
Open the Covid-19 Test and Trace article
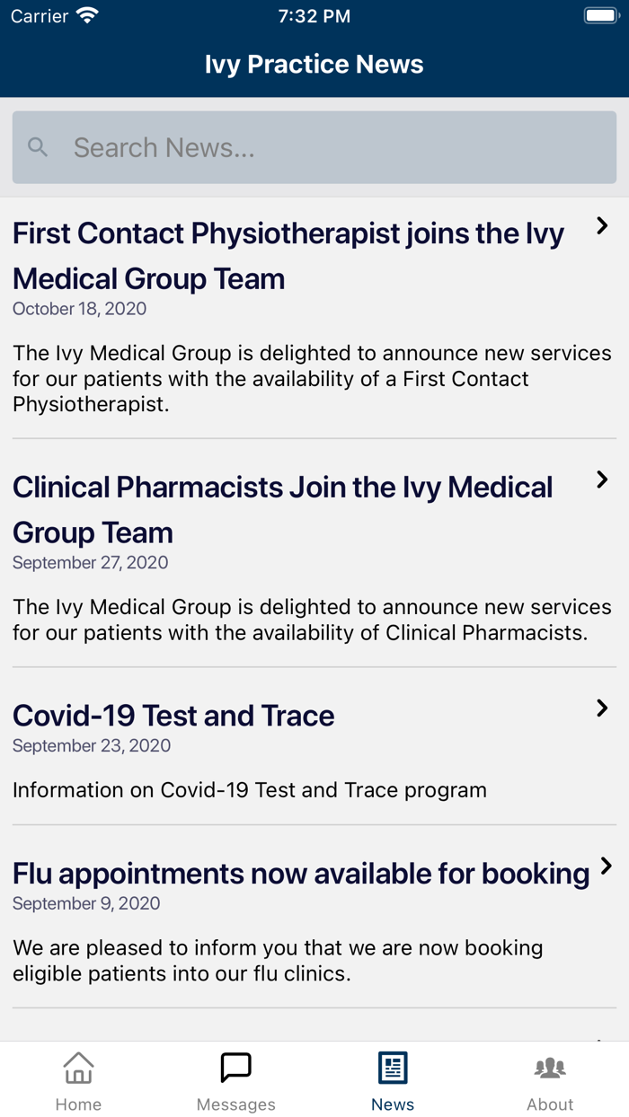pos(173,716)
